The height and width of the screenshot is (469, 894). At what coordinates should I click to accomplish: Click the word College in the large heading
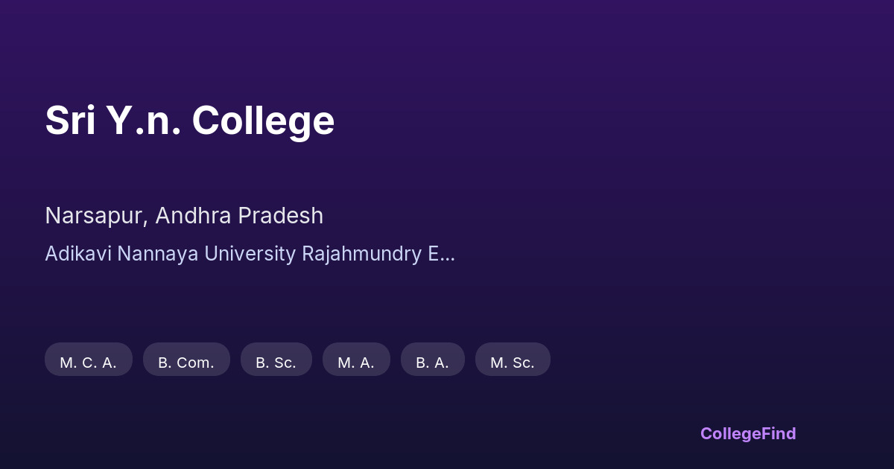tap(263, 121)
